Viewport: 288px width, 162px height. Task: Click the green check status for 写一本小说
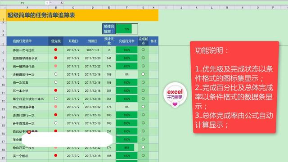pyautogui.click(x=143, y=90)
